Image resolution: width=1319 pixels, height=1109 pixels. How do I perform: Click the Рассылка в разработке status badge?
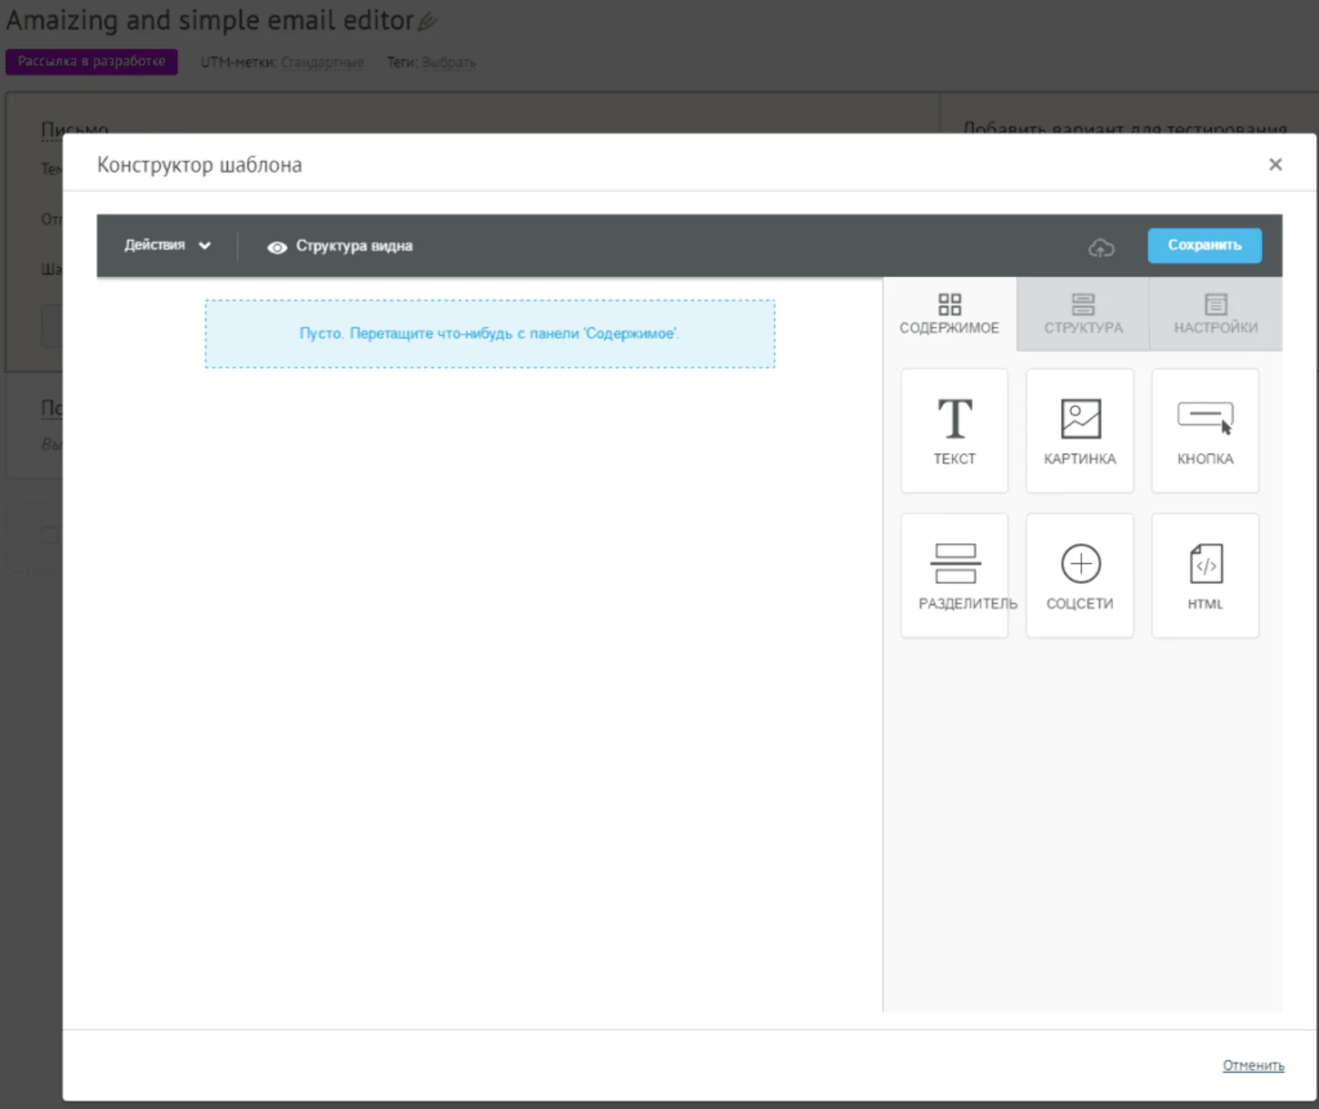92,62
